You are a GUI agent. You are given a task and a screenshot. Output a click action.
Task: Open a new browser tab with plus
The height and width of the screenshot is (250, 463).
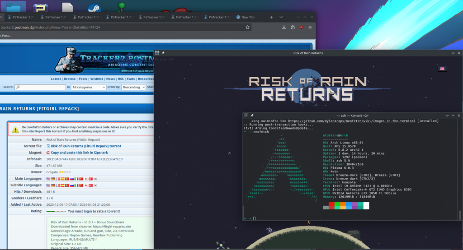coord(271,17)
